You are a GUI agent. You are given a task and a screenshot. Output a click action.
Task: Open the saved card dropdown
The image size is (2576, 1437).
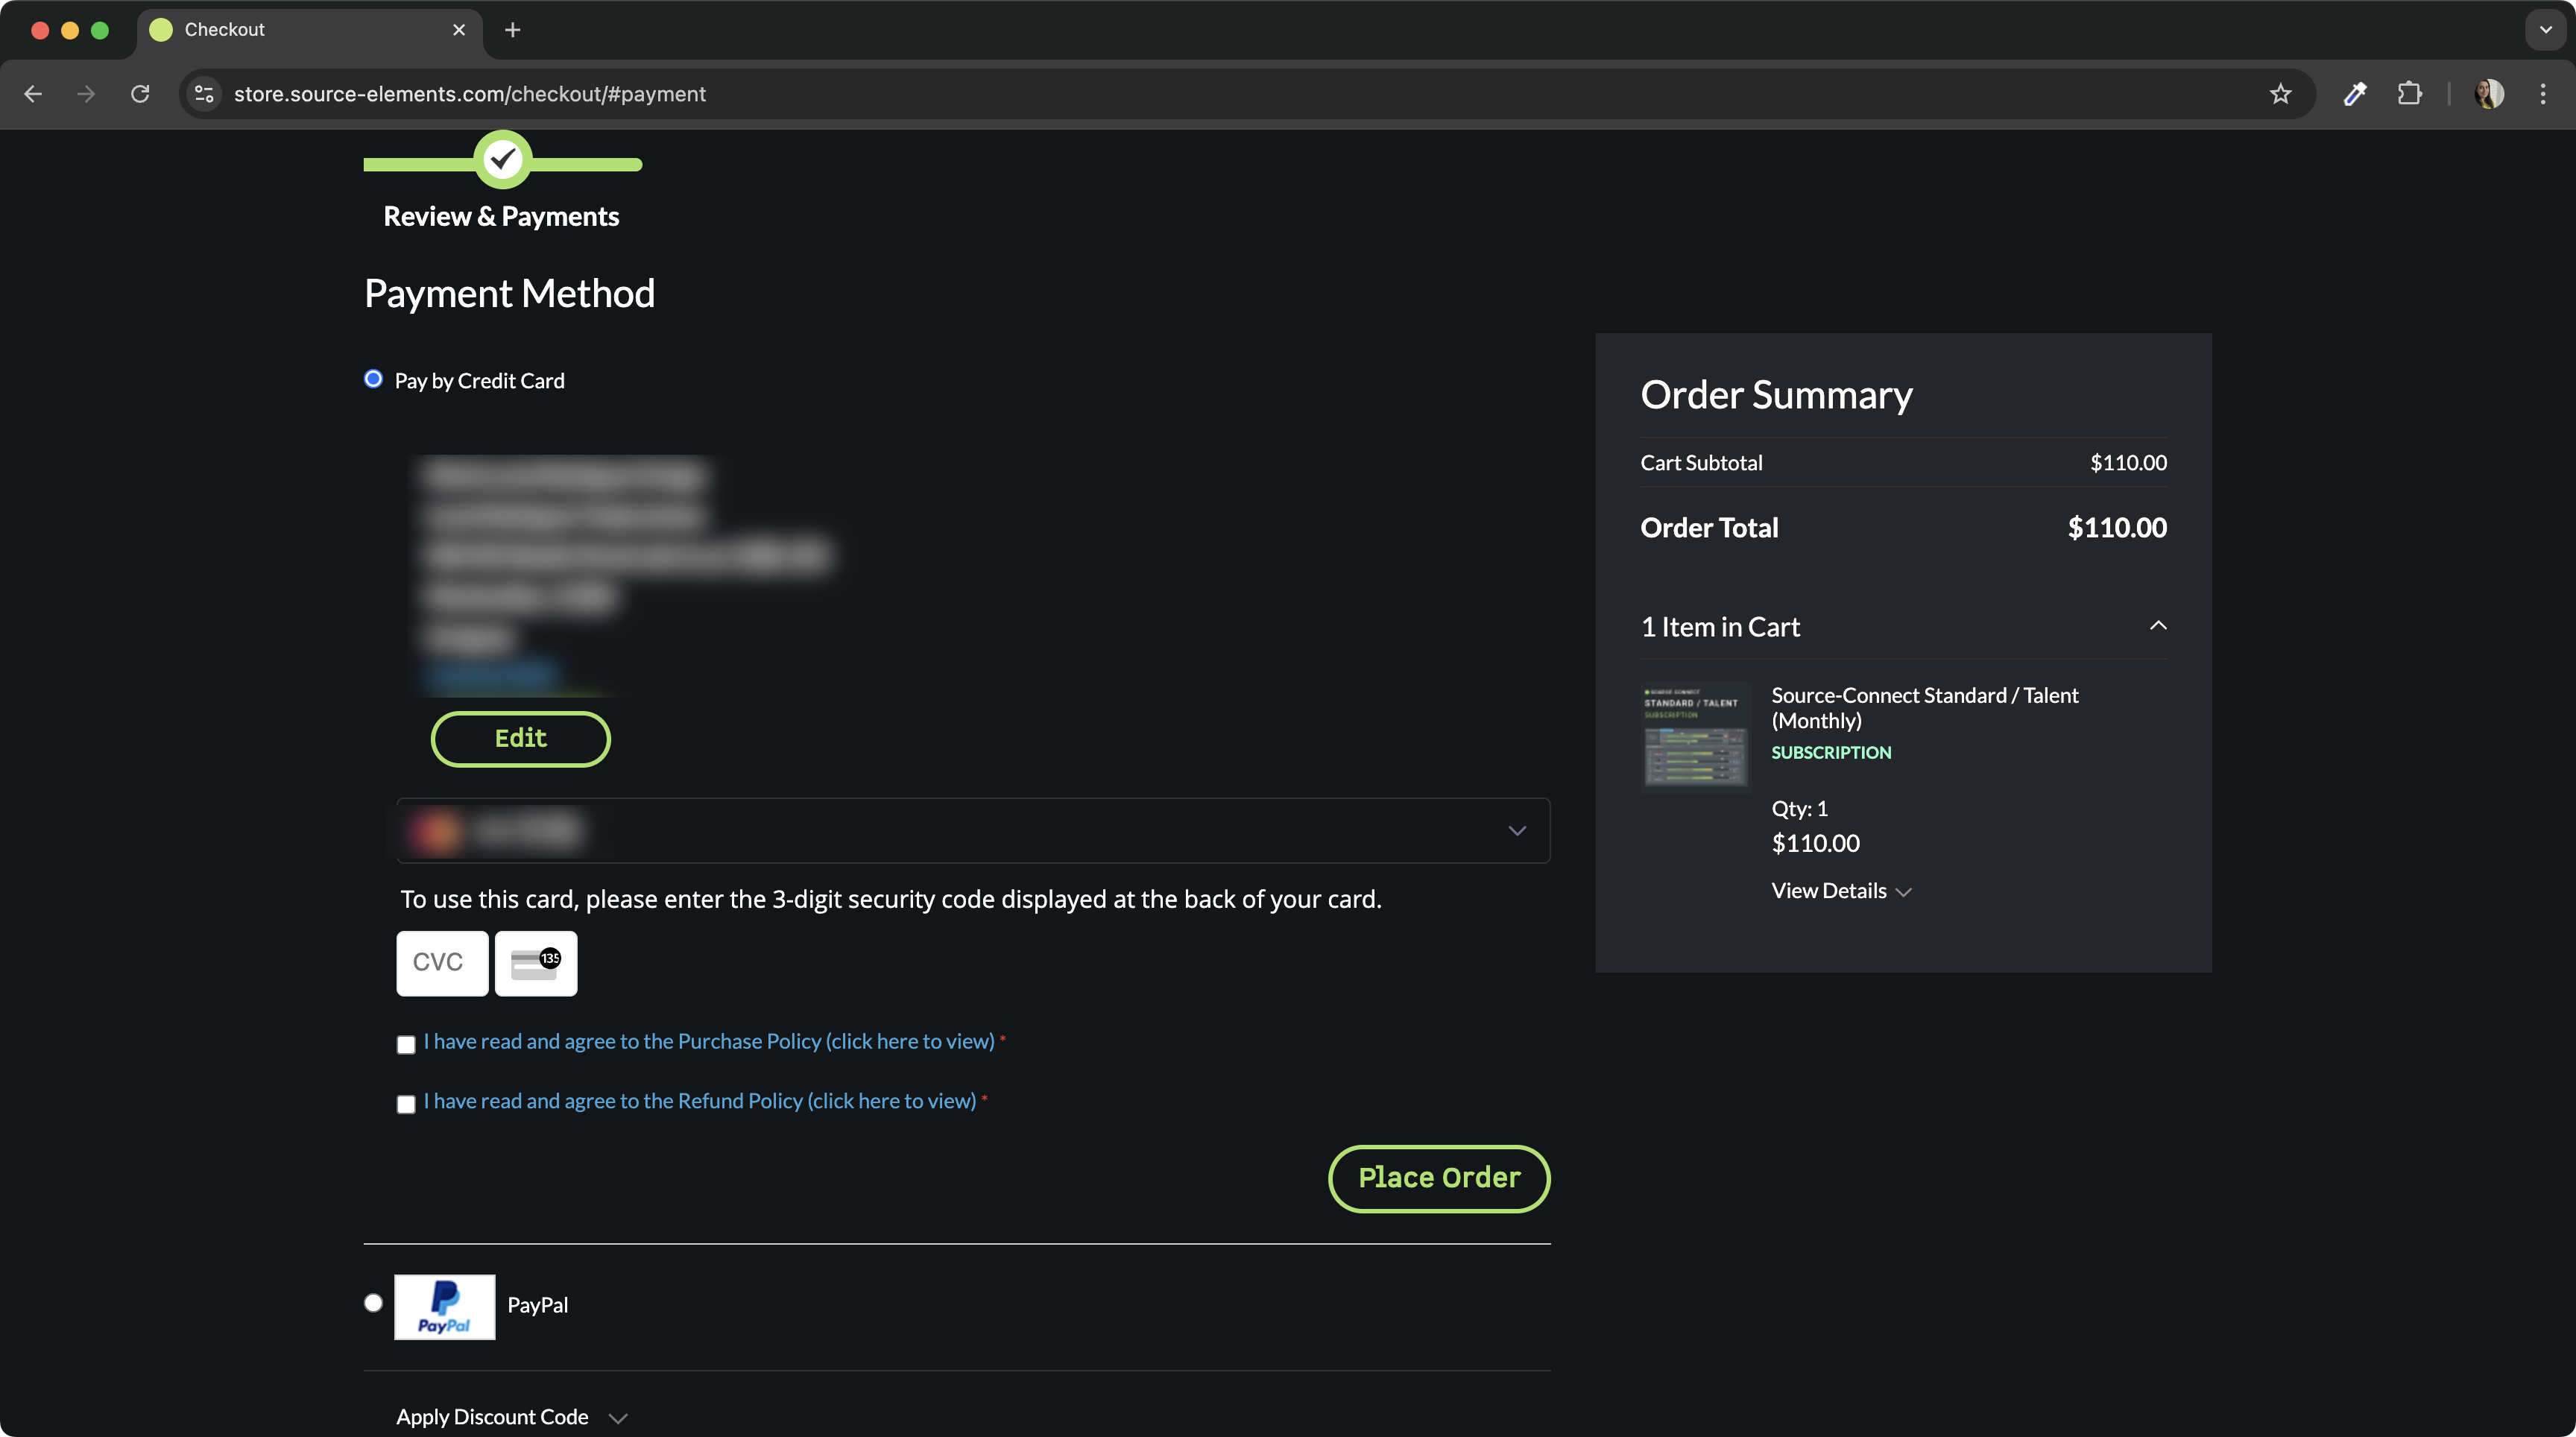[x=1516, y=831]
